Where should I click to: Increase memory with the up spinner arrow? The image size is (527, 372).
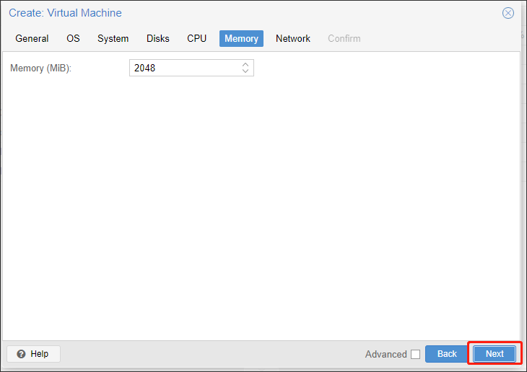click(x=245, y=64)
